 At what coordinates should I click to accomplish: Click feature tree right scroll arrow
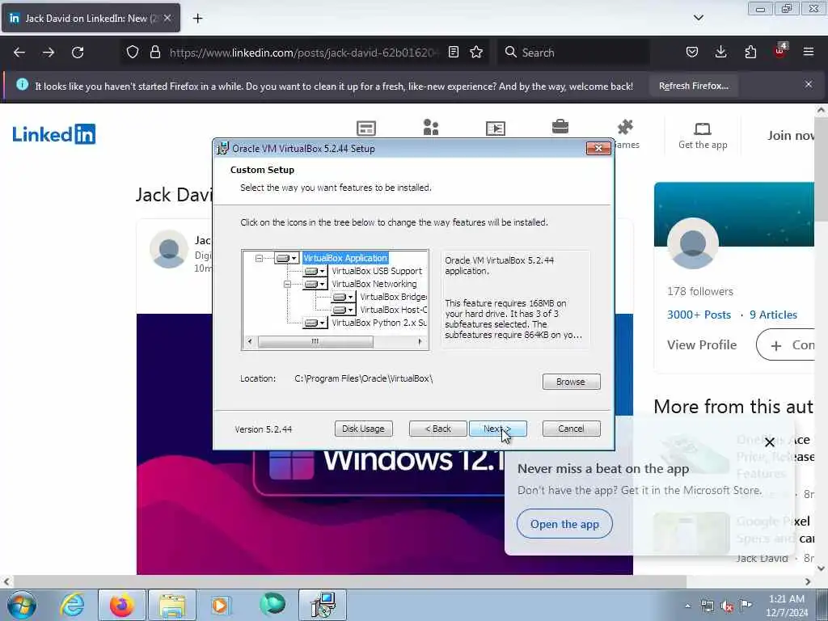(420, 342)
